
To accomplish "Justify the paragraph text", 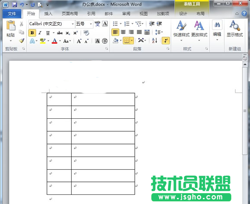I will pyautogui.click(x=139, y=32).
